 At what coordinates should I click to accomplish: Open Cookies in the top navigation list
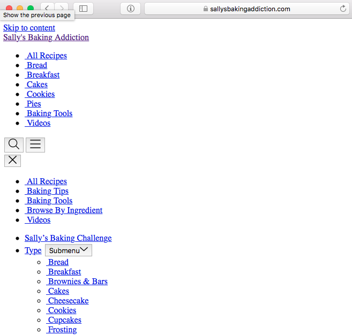coord(40,94)
